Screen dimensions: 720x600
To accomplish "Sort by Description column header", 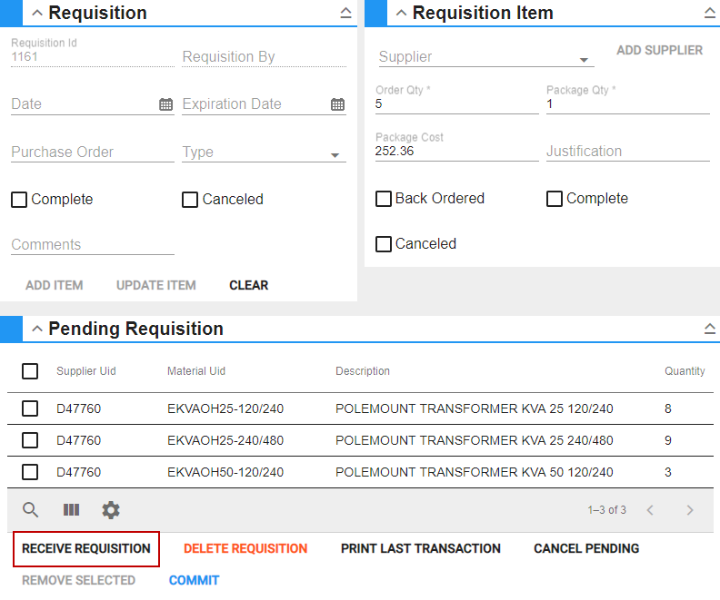I will click(x=363, y=371).
